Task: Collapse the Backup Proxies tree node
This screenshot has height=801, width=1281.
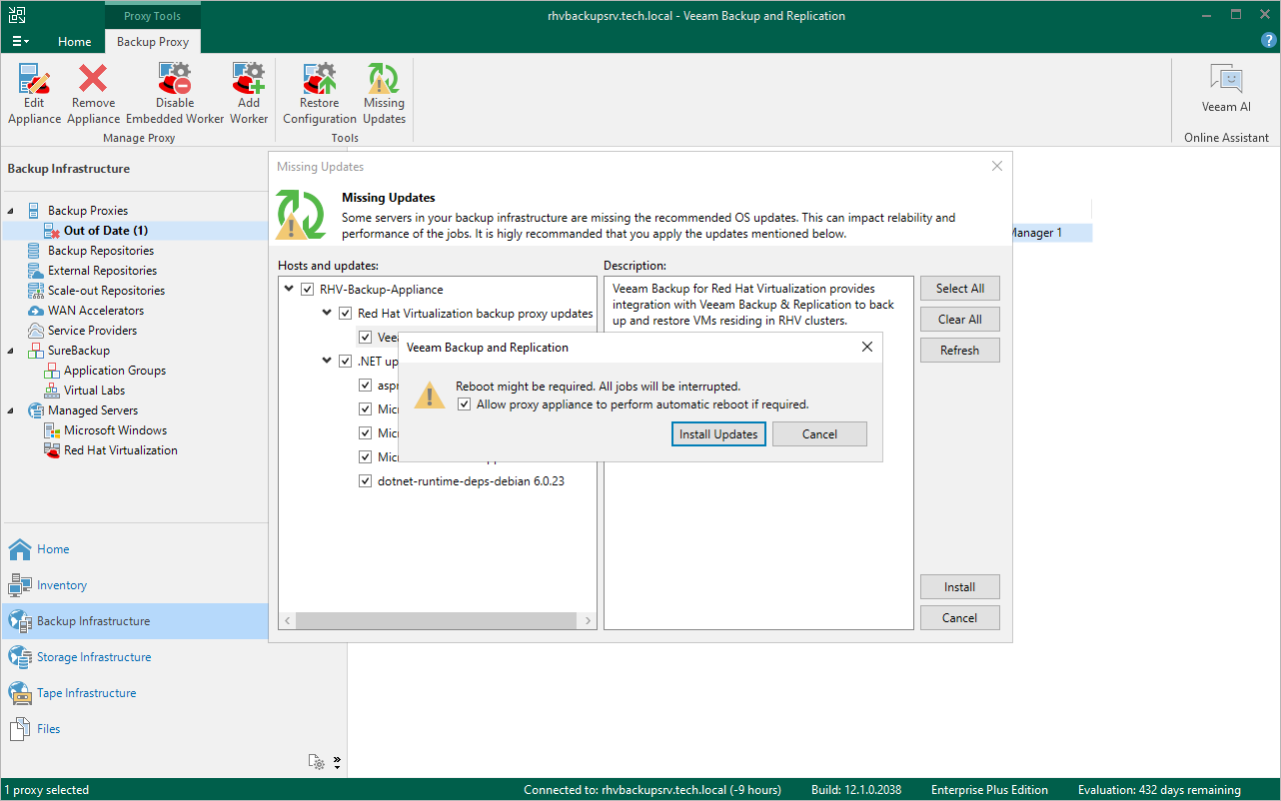Action: (11, 211)
